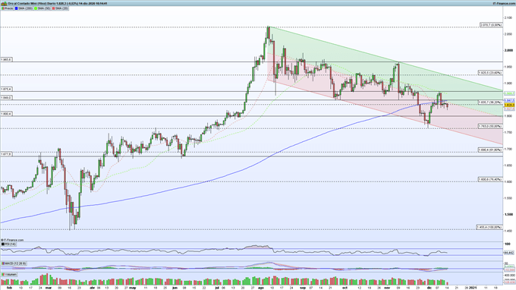This screenshot has height=290, width=516.
Task: Click the 'mar' month label on the time axis
Action: 49,288
